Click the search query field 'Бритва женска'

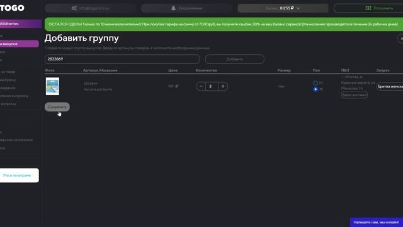pyautogui.click(x=390, y=86)
